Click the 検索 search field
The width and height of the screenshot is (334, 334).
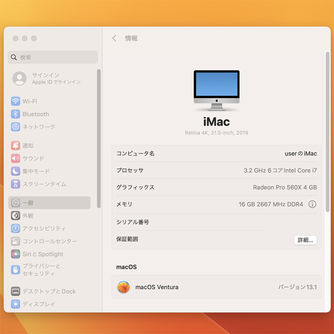pos(53,57)
